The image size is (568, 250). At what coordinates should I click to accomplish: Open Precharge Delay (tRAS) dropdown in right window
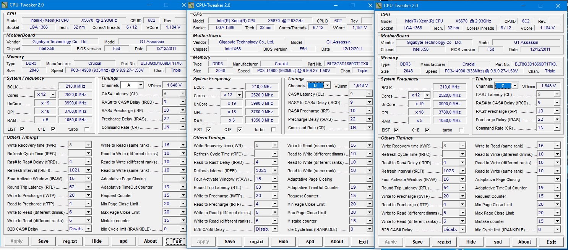point(557,120)
